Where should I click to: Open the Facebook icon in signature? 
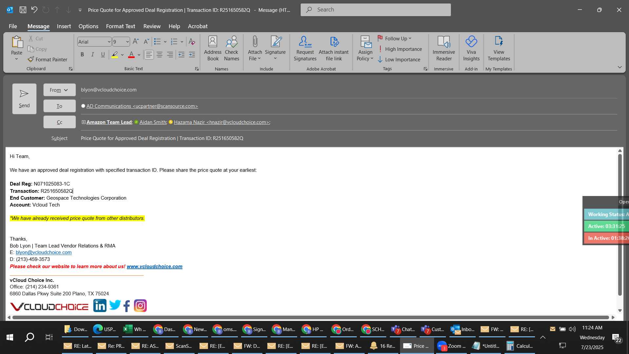[x=127, y=306]
